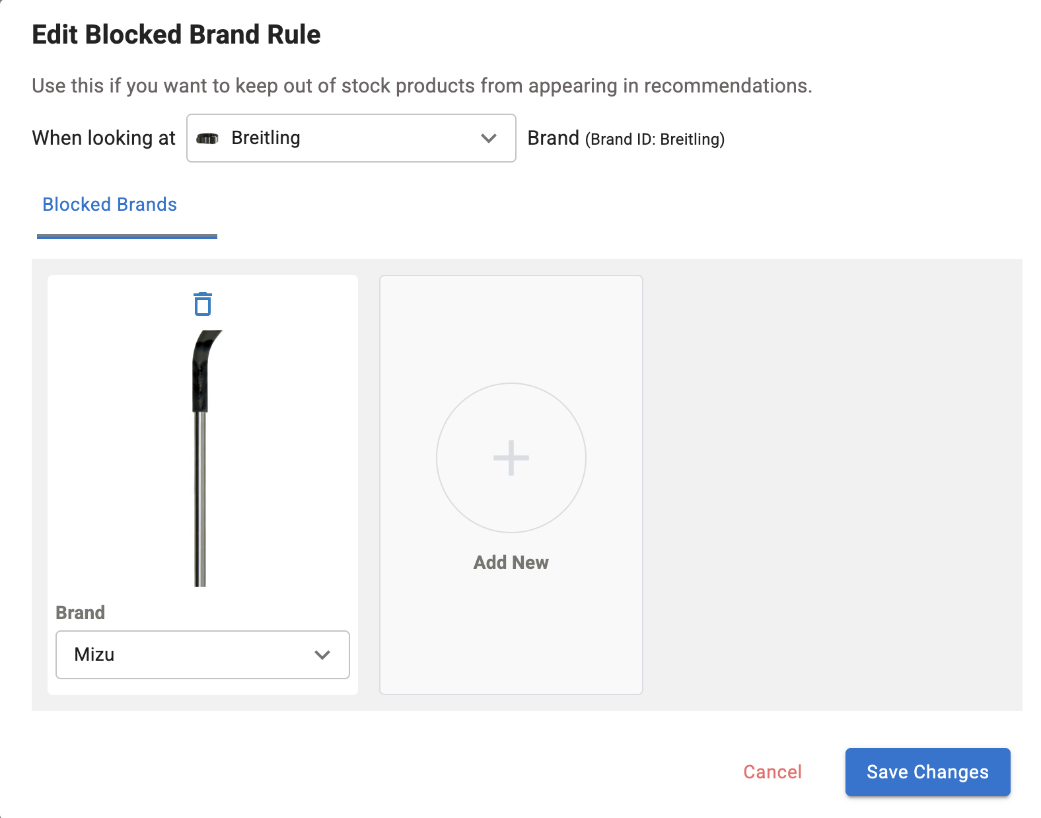
Task: Select the Mizu straw product image
Action: point(205,458)
